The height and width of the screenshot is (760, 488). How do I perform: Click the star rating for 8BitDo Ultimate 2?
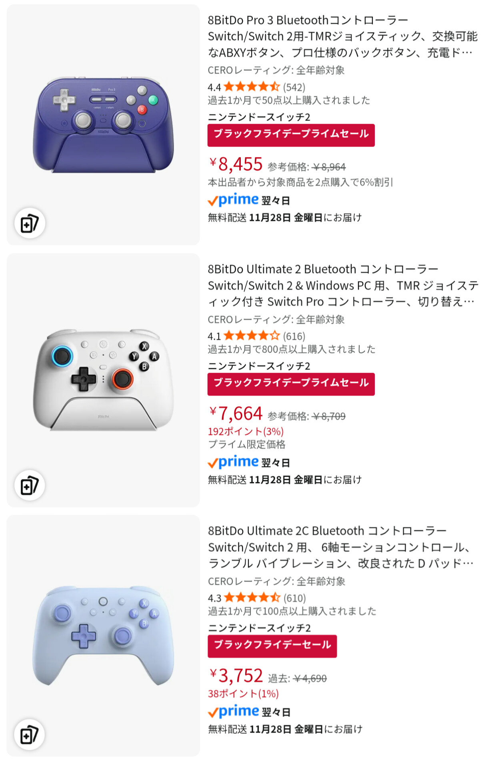point(252,336)
